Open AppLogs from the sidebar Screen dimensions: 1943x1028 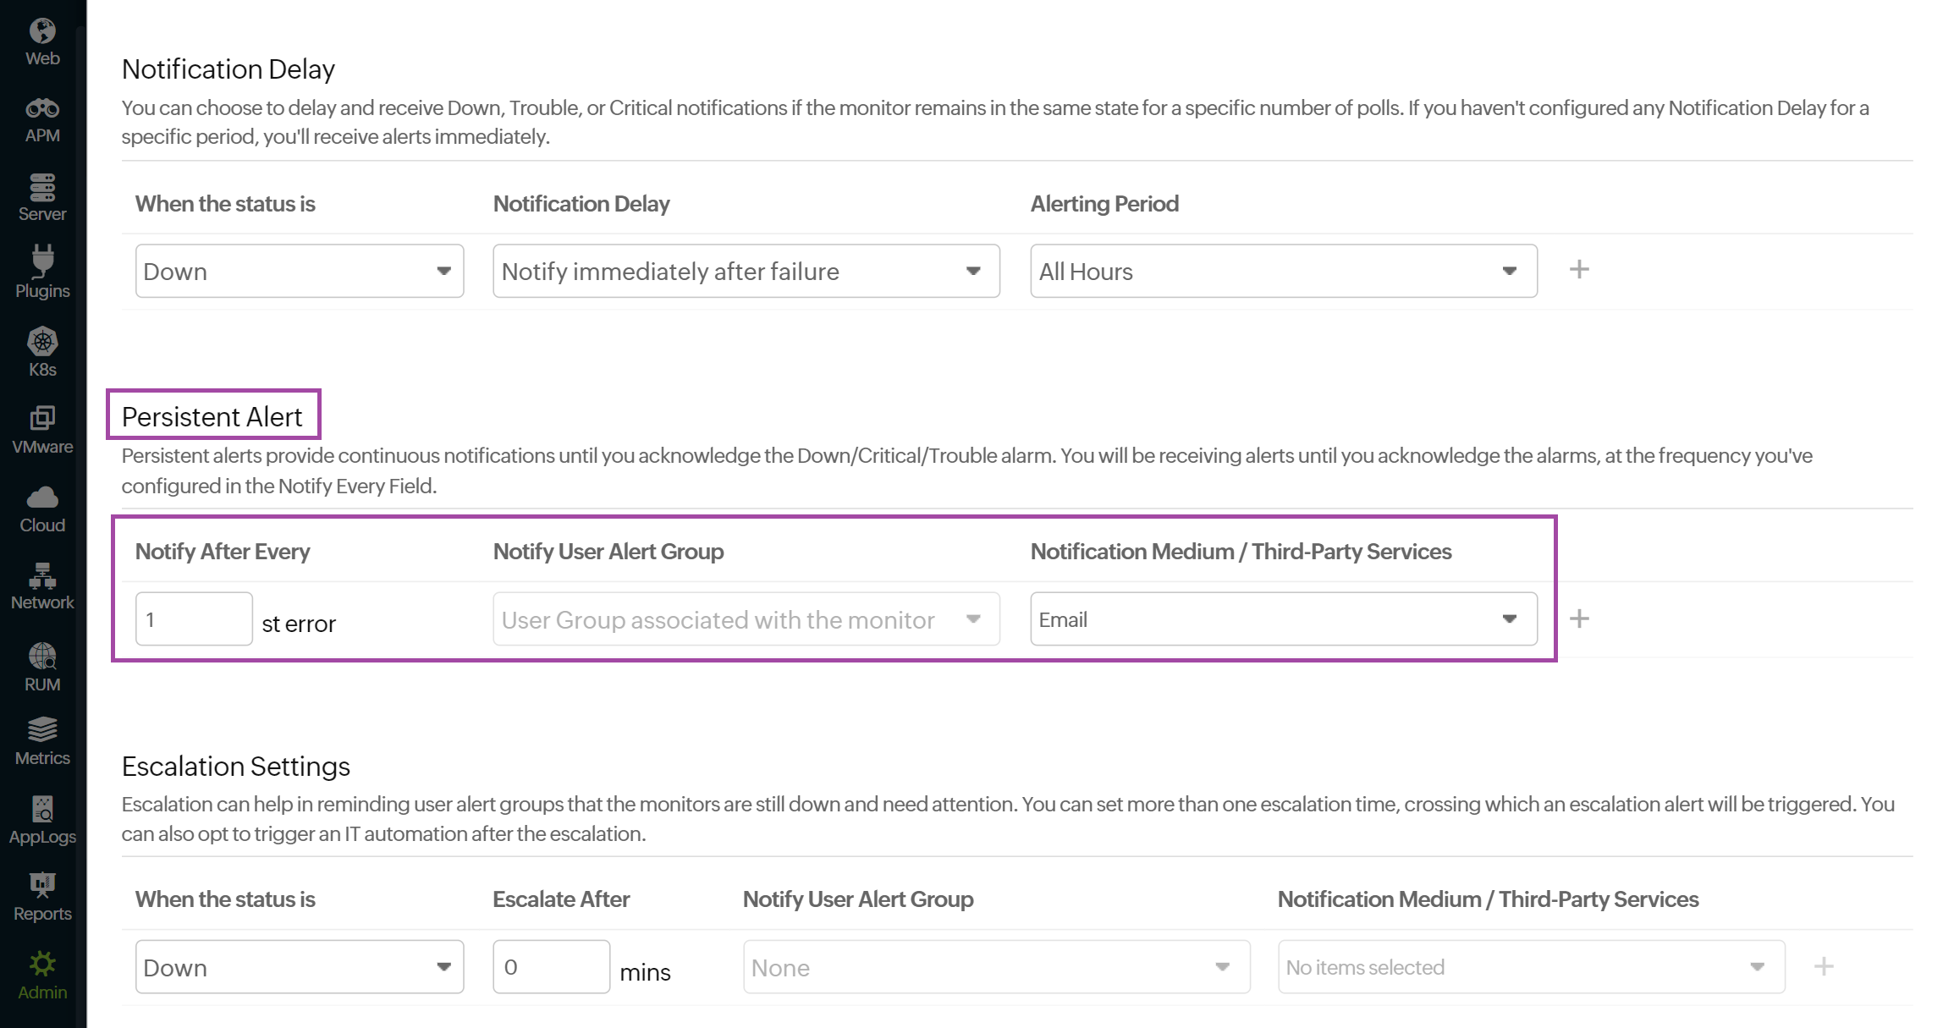click(42, 820)
